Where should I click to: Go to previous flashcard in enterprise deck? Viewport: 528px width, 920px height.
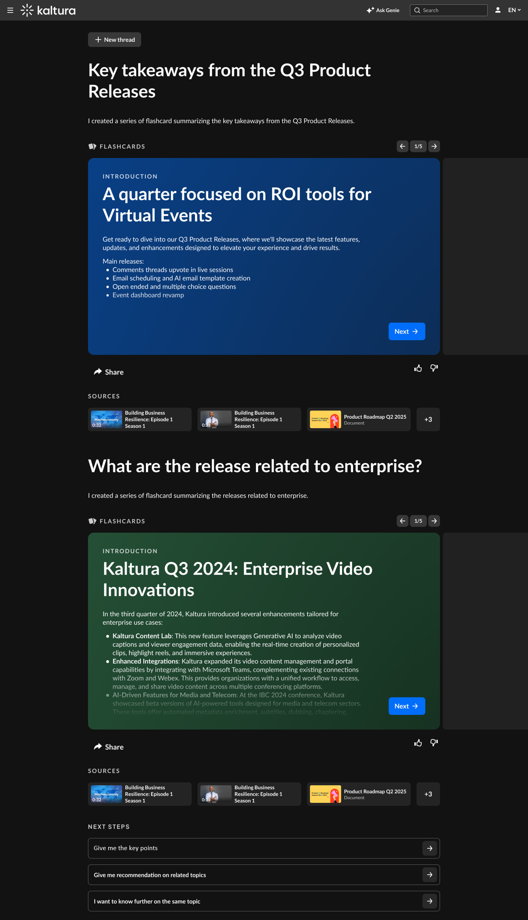click(403, 521)
